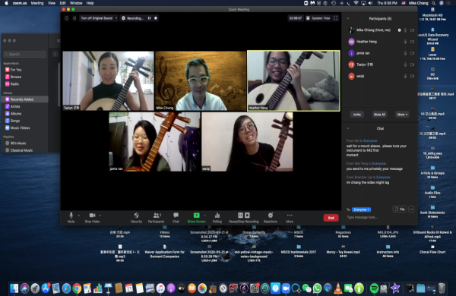Open the Meeting menu in menu bar

[37, 3]
